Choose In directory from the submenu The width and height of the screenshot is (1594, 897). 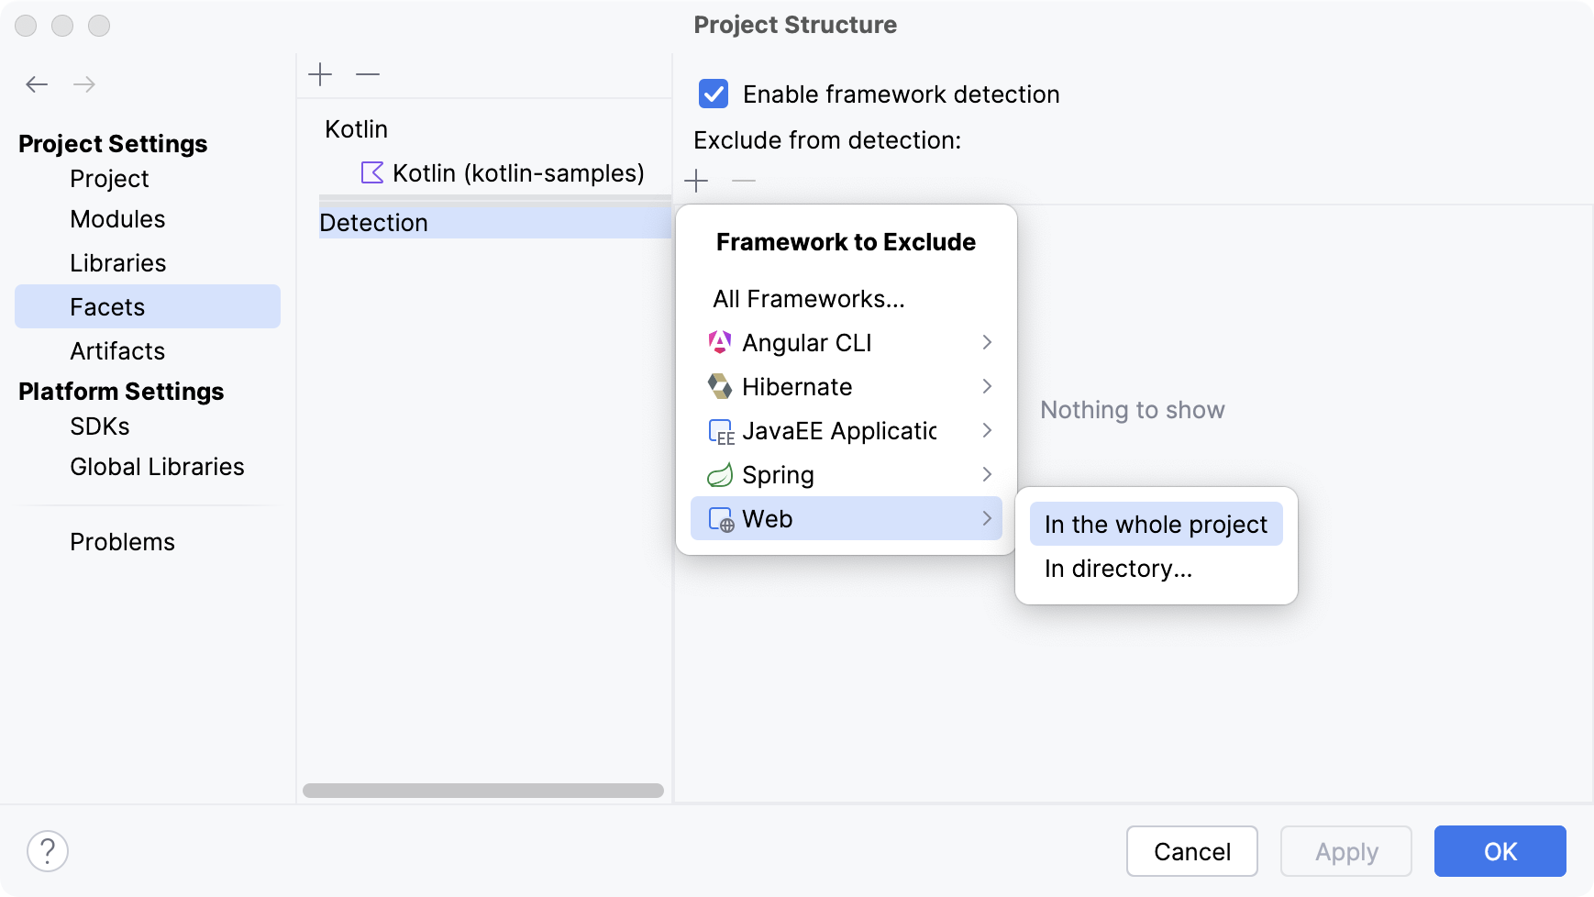[x=1118, y=569]
